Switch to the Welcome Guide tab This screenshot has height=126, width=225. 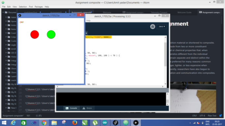(x=184, y=12)
